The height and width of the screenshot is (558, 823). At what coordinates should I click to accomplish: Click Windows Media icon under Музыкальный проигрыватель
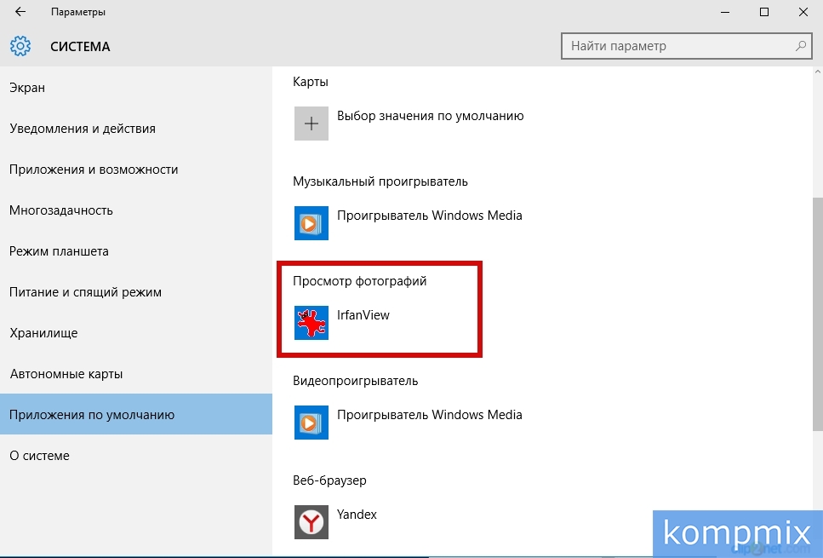coord(311,223)
